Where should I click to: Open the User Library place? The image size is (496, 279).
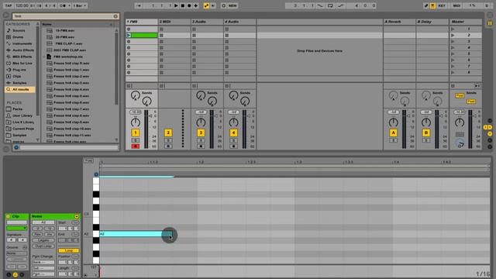(22, 115)
